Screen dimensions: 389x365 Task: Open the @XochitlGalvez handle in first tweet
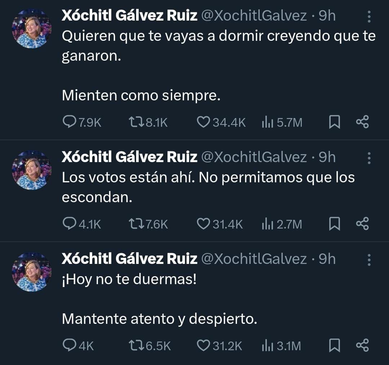click(254, 16)
